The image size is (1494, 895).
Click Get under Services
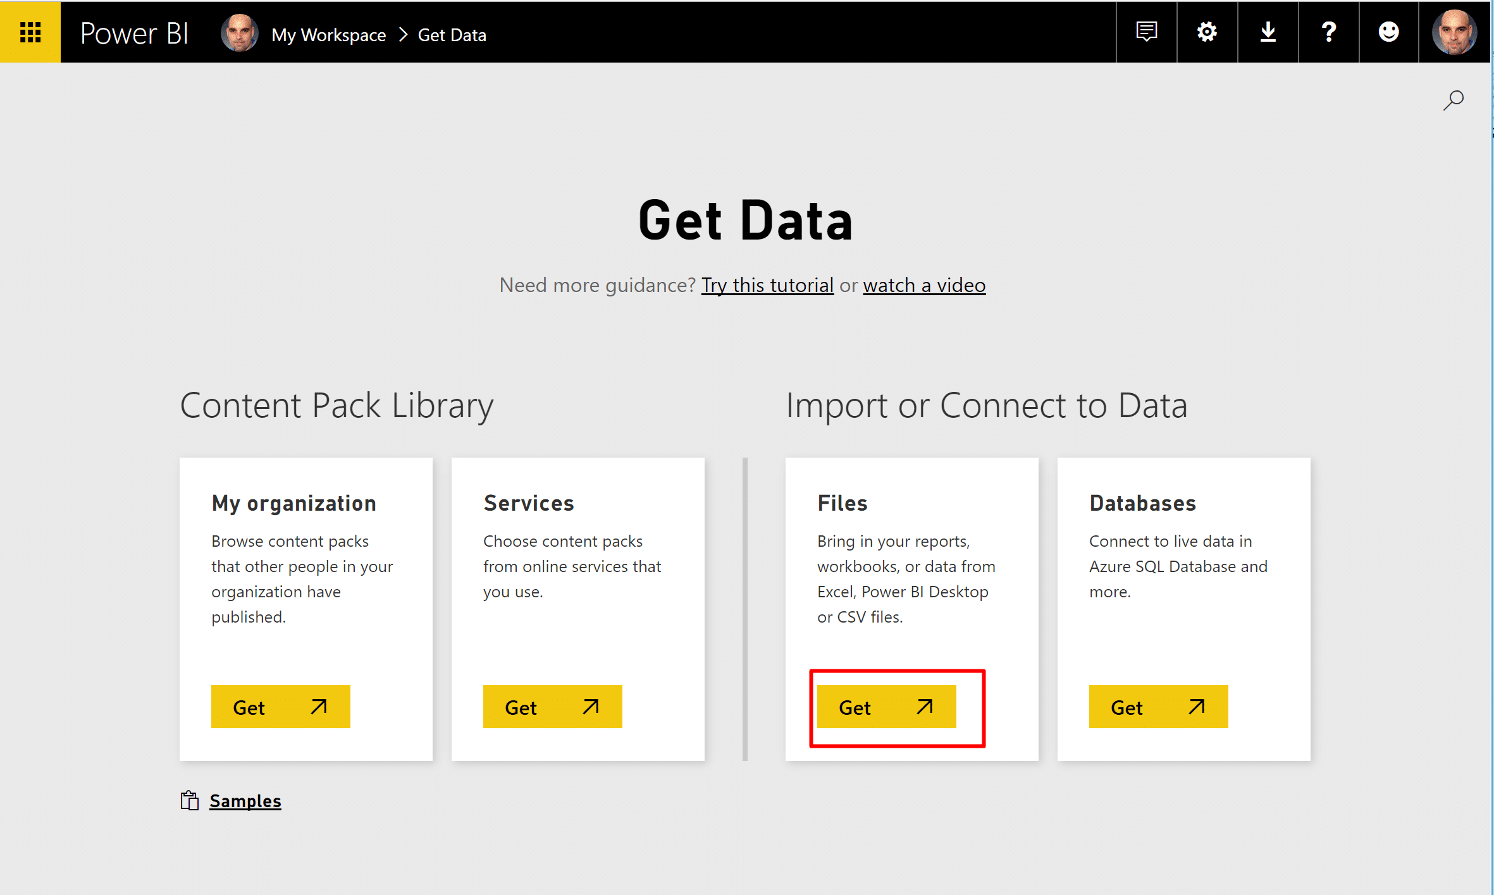pyautogui.click(x=552, y=707)
